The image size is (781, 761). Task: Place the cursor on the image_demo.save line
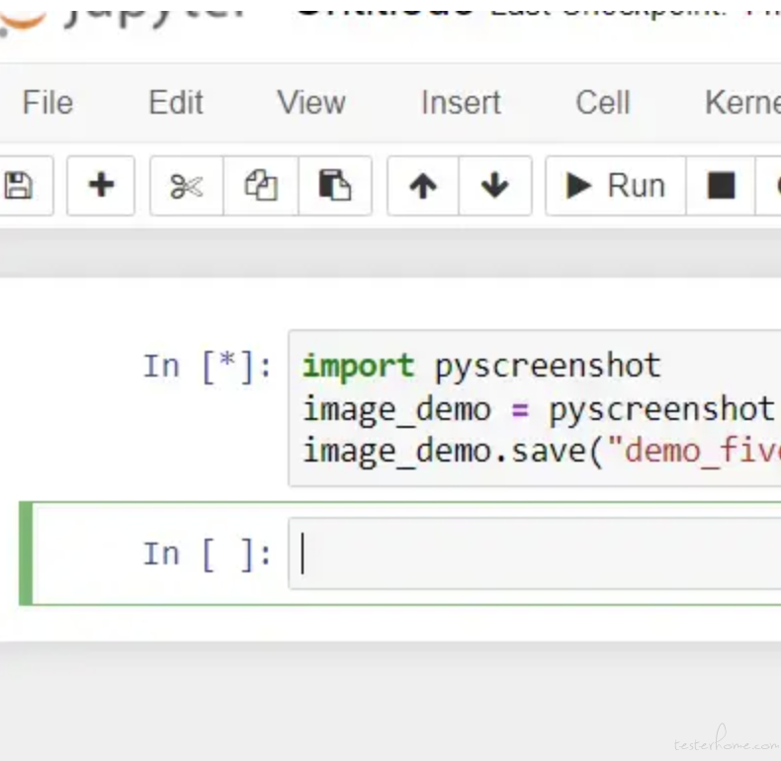coord(542,452)
